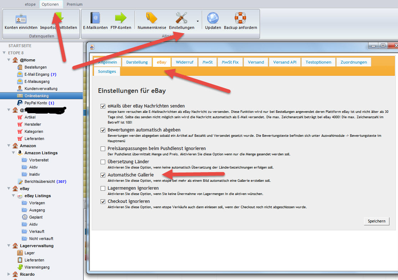The width and height of the screenshot is (398, 280).
Task: Click the Artikel shopping cart icon
Action: pos(20,117)
